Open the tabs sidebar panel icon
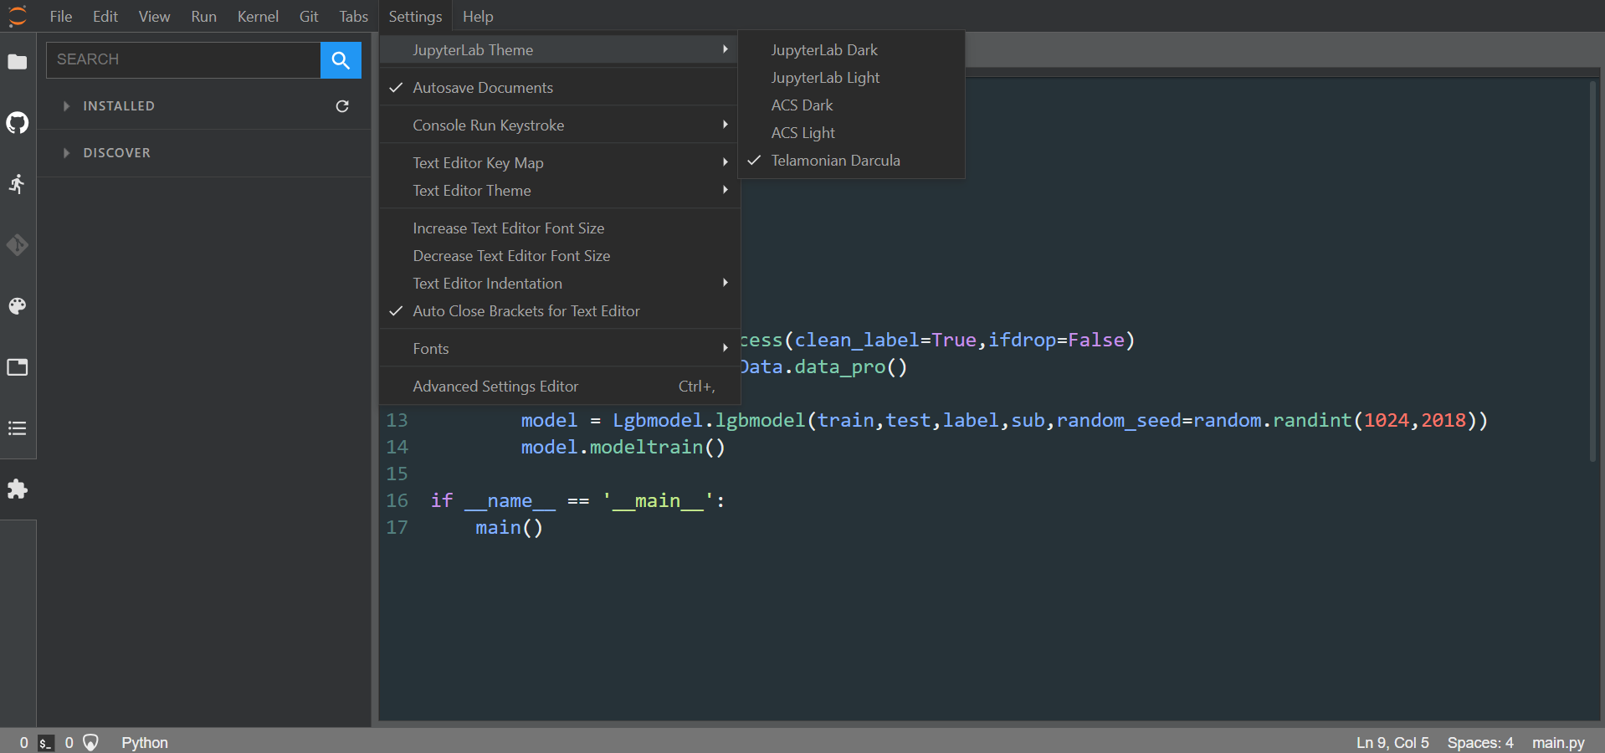The image size is (1605, 753). (x=18, y=367)
